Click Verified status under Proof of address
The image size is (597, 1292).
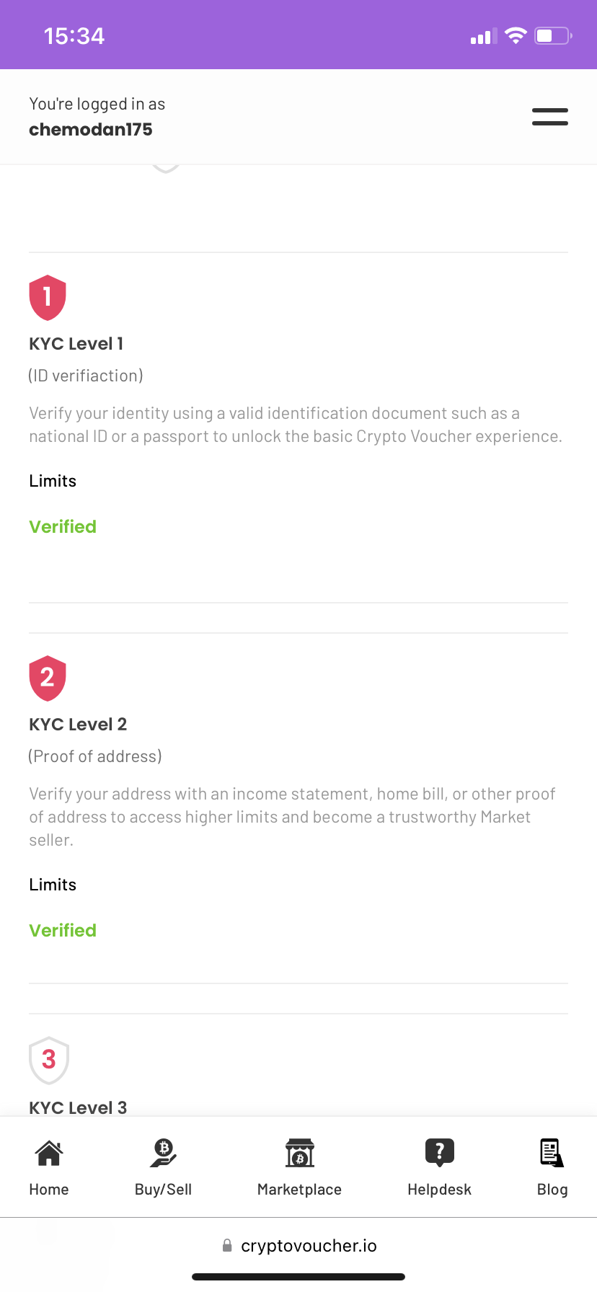63,930
